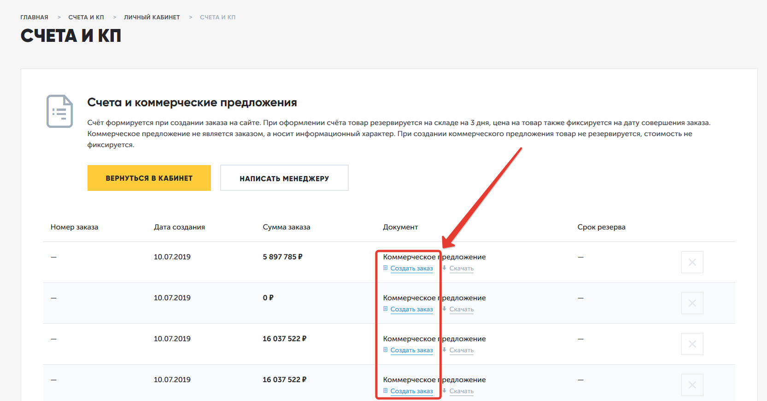Image resolution: width=767 pixels, height=401 pixels.
Task: Click create-order document icon in the first row
Action: [386, 268]
